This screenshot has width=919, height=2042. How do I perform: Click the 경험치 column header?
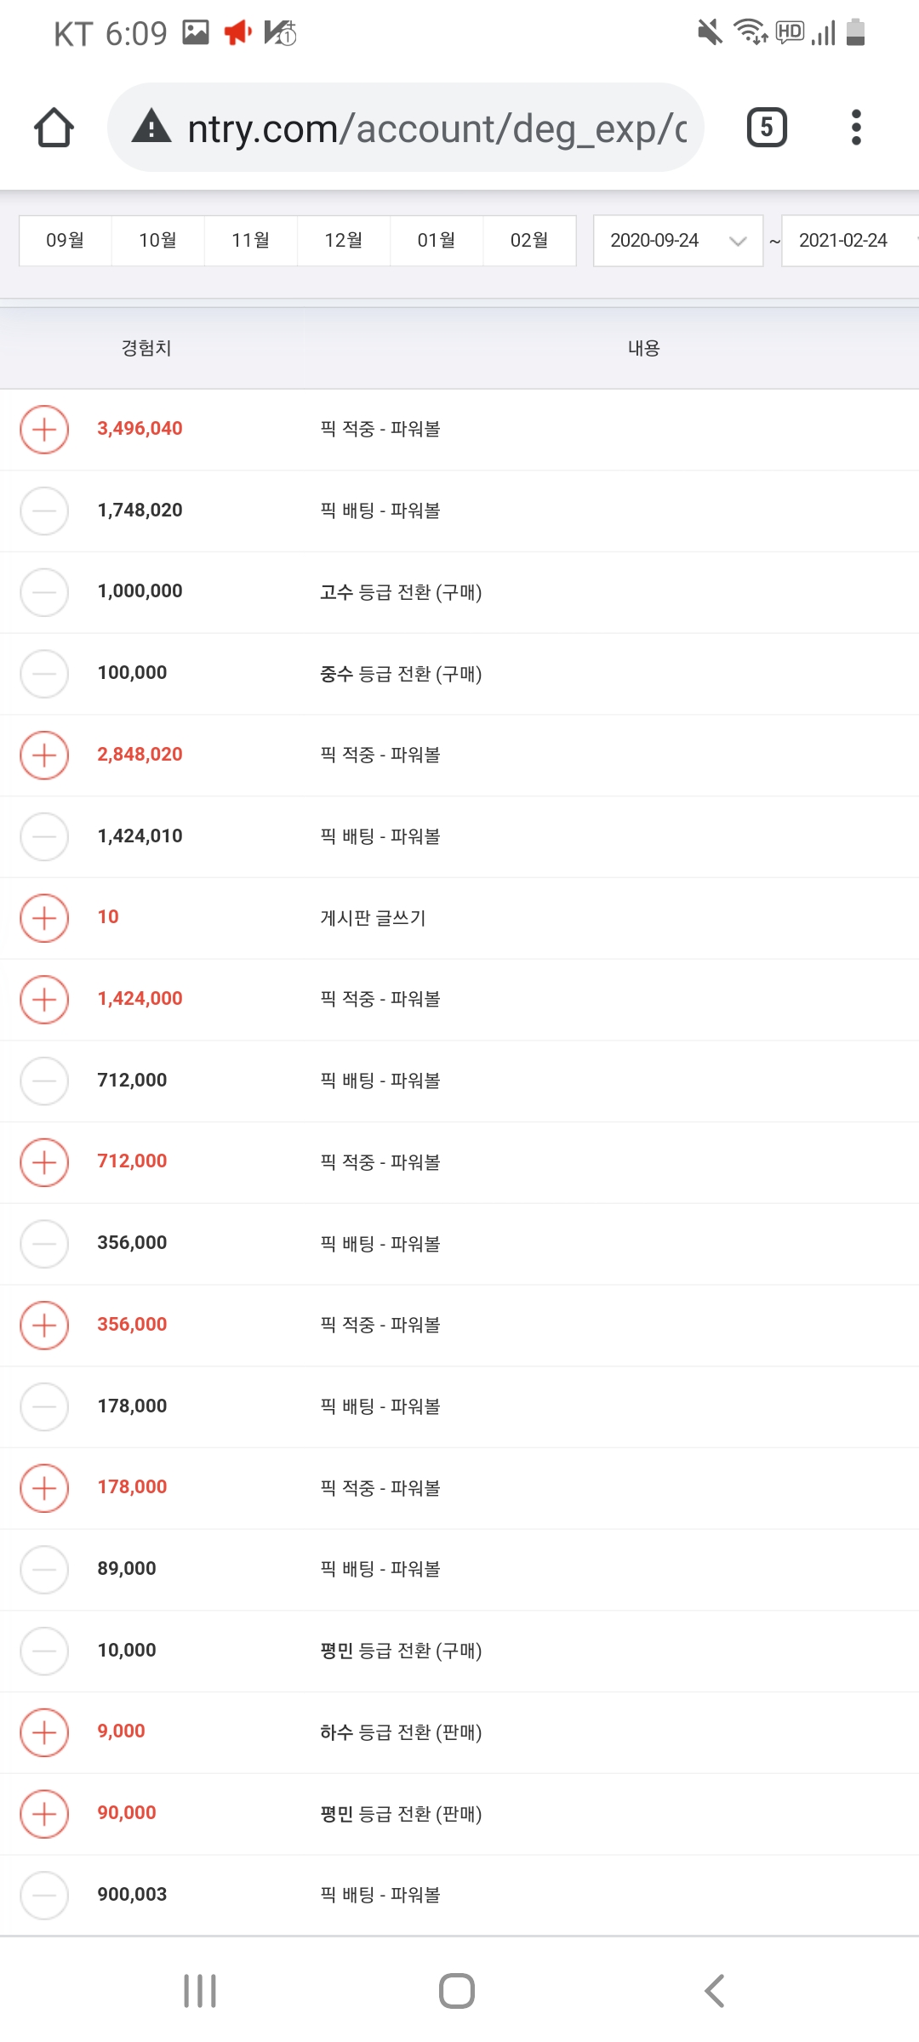tap(146, 348)
